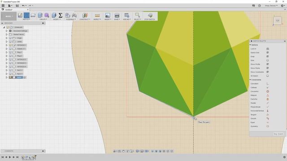The width and height of the screenshot is (287, 161).
Task: Apply the Horizontal/Vertical constraint
Action: [267, 111]
